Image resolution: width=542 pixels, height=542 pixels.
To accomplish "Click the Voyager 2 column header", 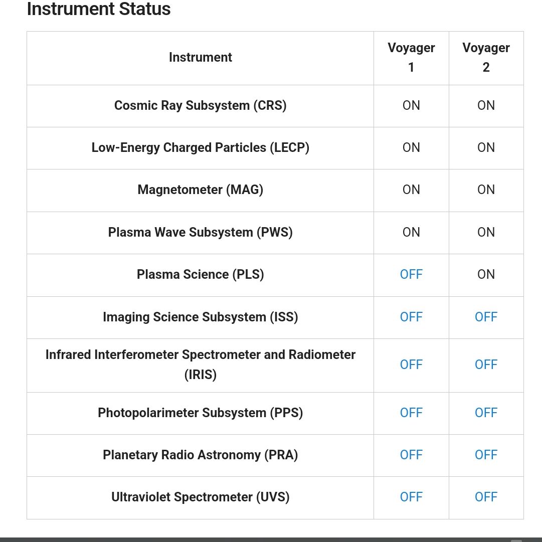I will [x=486, y=57].
